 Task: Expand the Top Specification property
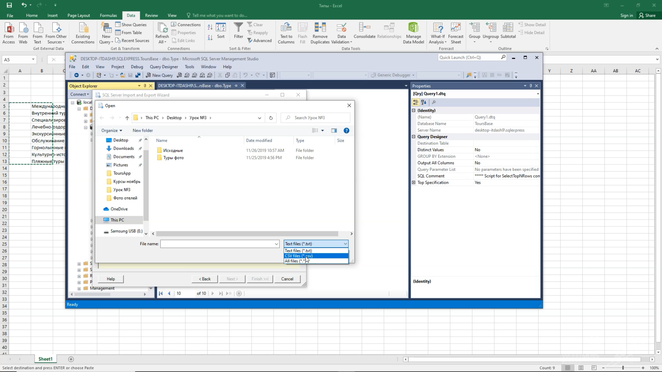414,183
